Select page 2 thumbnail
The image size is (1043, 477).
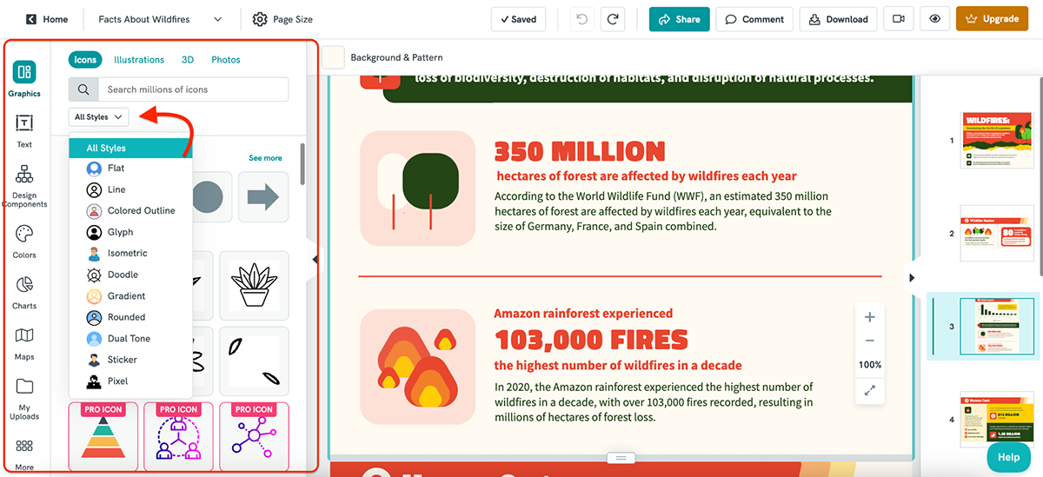tap(997, 233)
